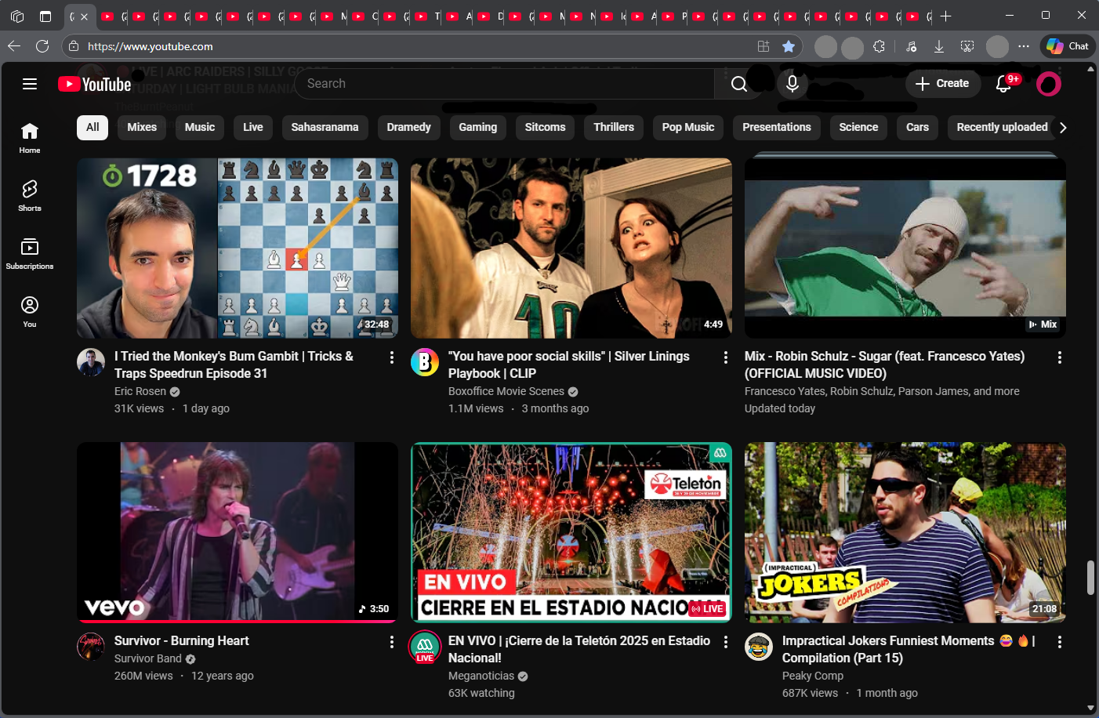Open Eric Rosen channel avatar
The height and width of the screenshot is (718, 1099).
pyautogui.click(x=91, y=362)
